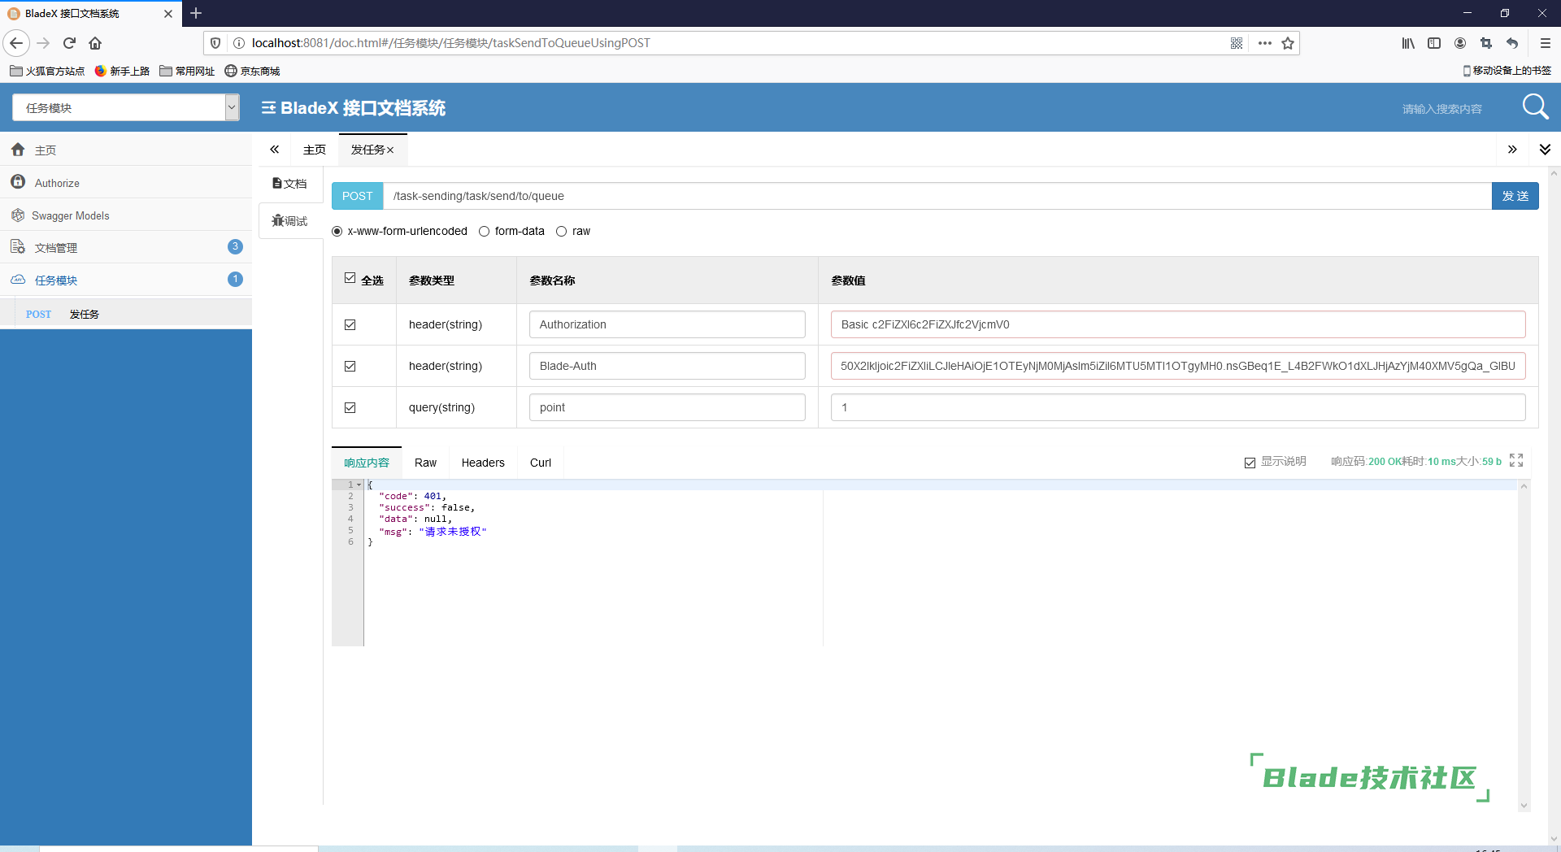
Task: Click the point parameter value field
Action: pos(1178,407)
